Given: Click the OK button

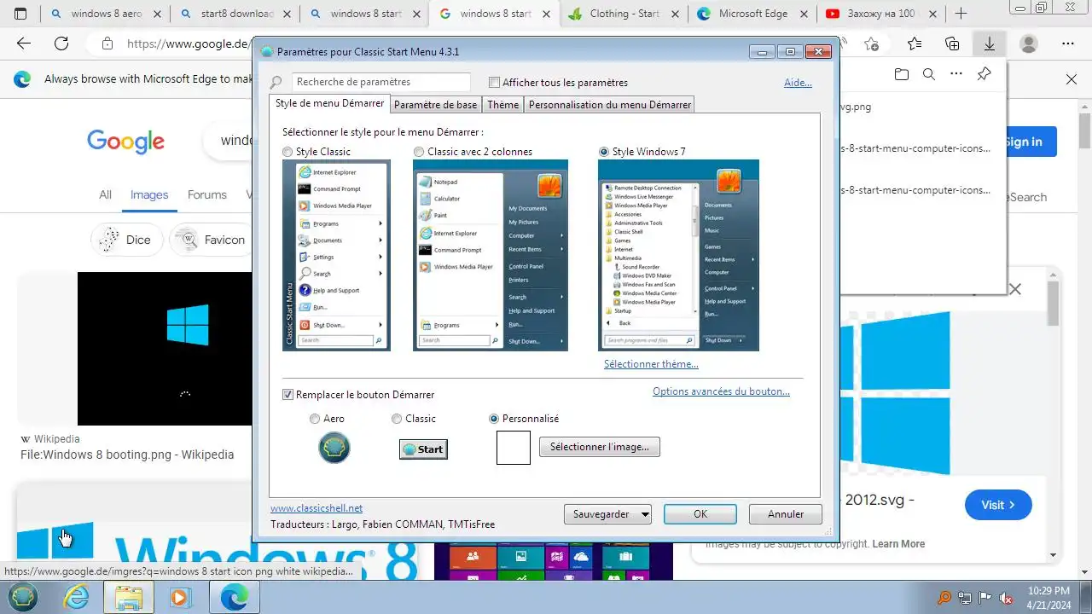Looking at the screenshot, I should [x=700, y=514].
